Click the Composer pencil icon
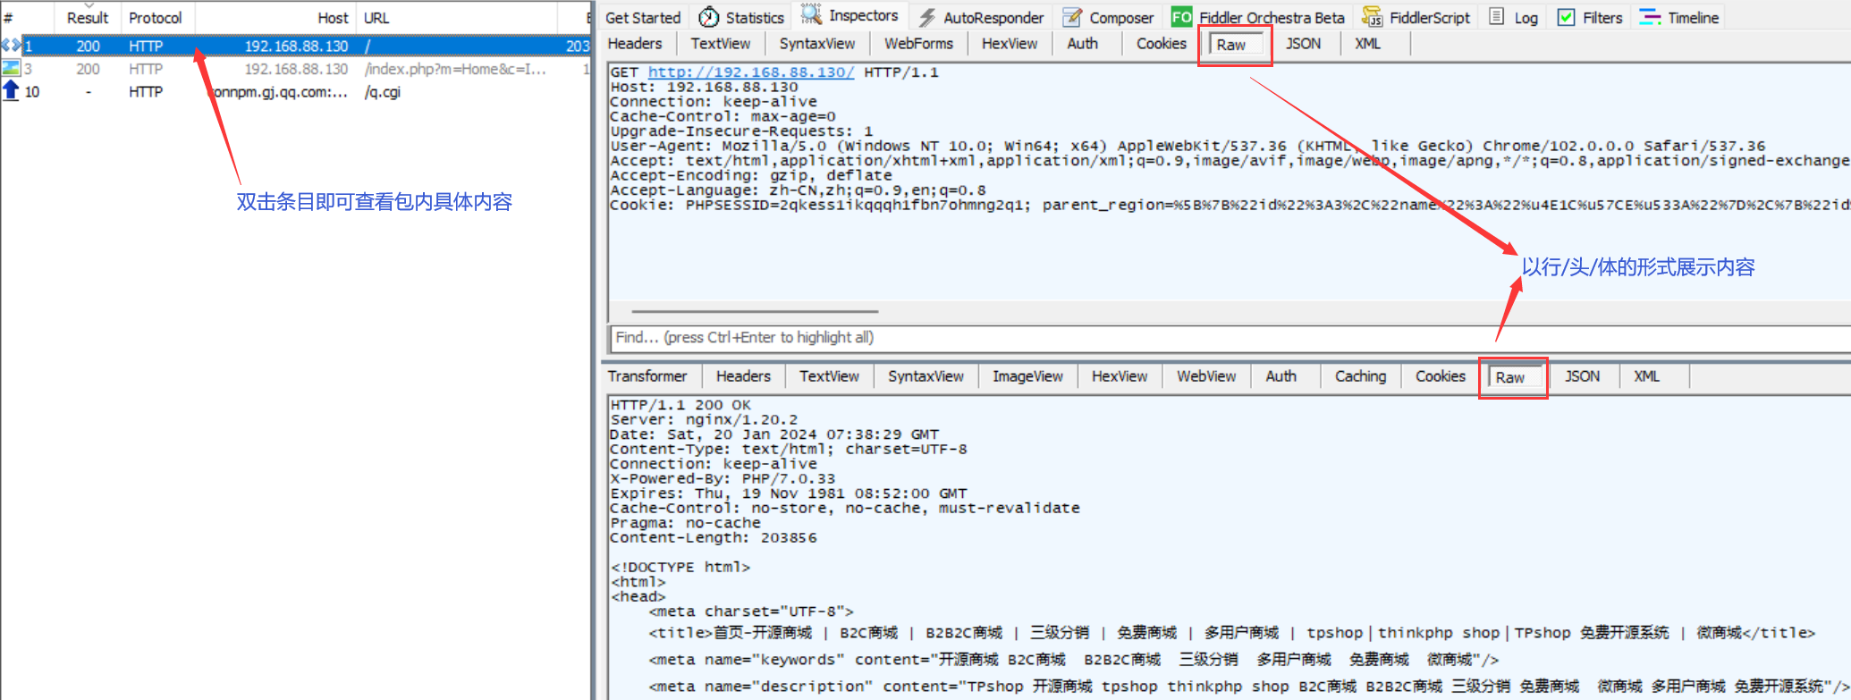Viewport: 1851px width, 700px height. coord(1072,17)
